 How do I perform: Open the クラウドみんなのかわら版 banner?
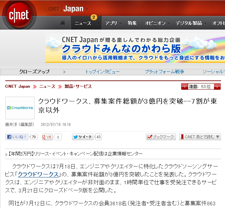click(x=135, y=48)
